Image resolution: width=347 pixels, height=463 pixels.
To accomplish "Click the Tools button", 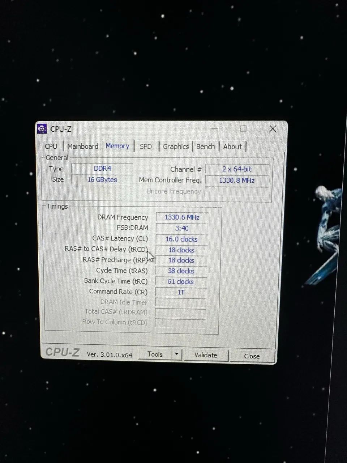I will click(155, 354).
